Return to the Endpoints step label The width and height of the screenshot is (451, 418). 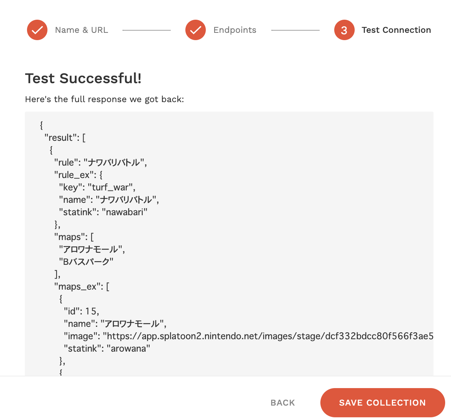pos(235,30)
